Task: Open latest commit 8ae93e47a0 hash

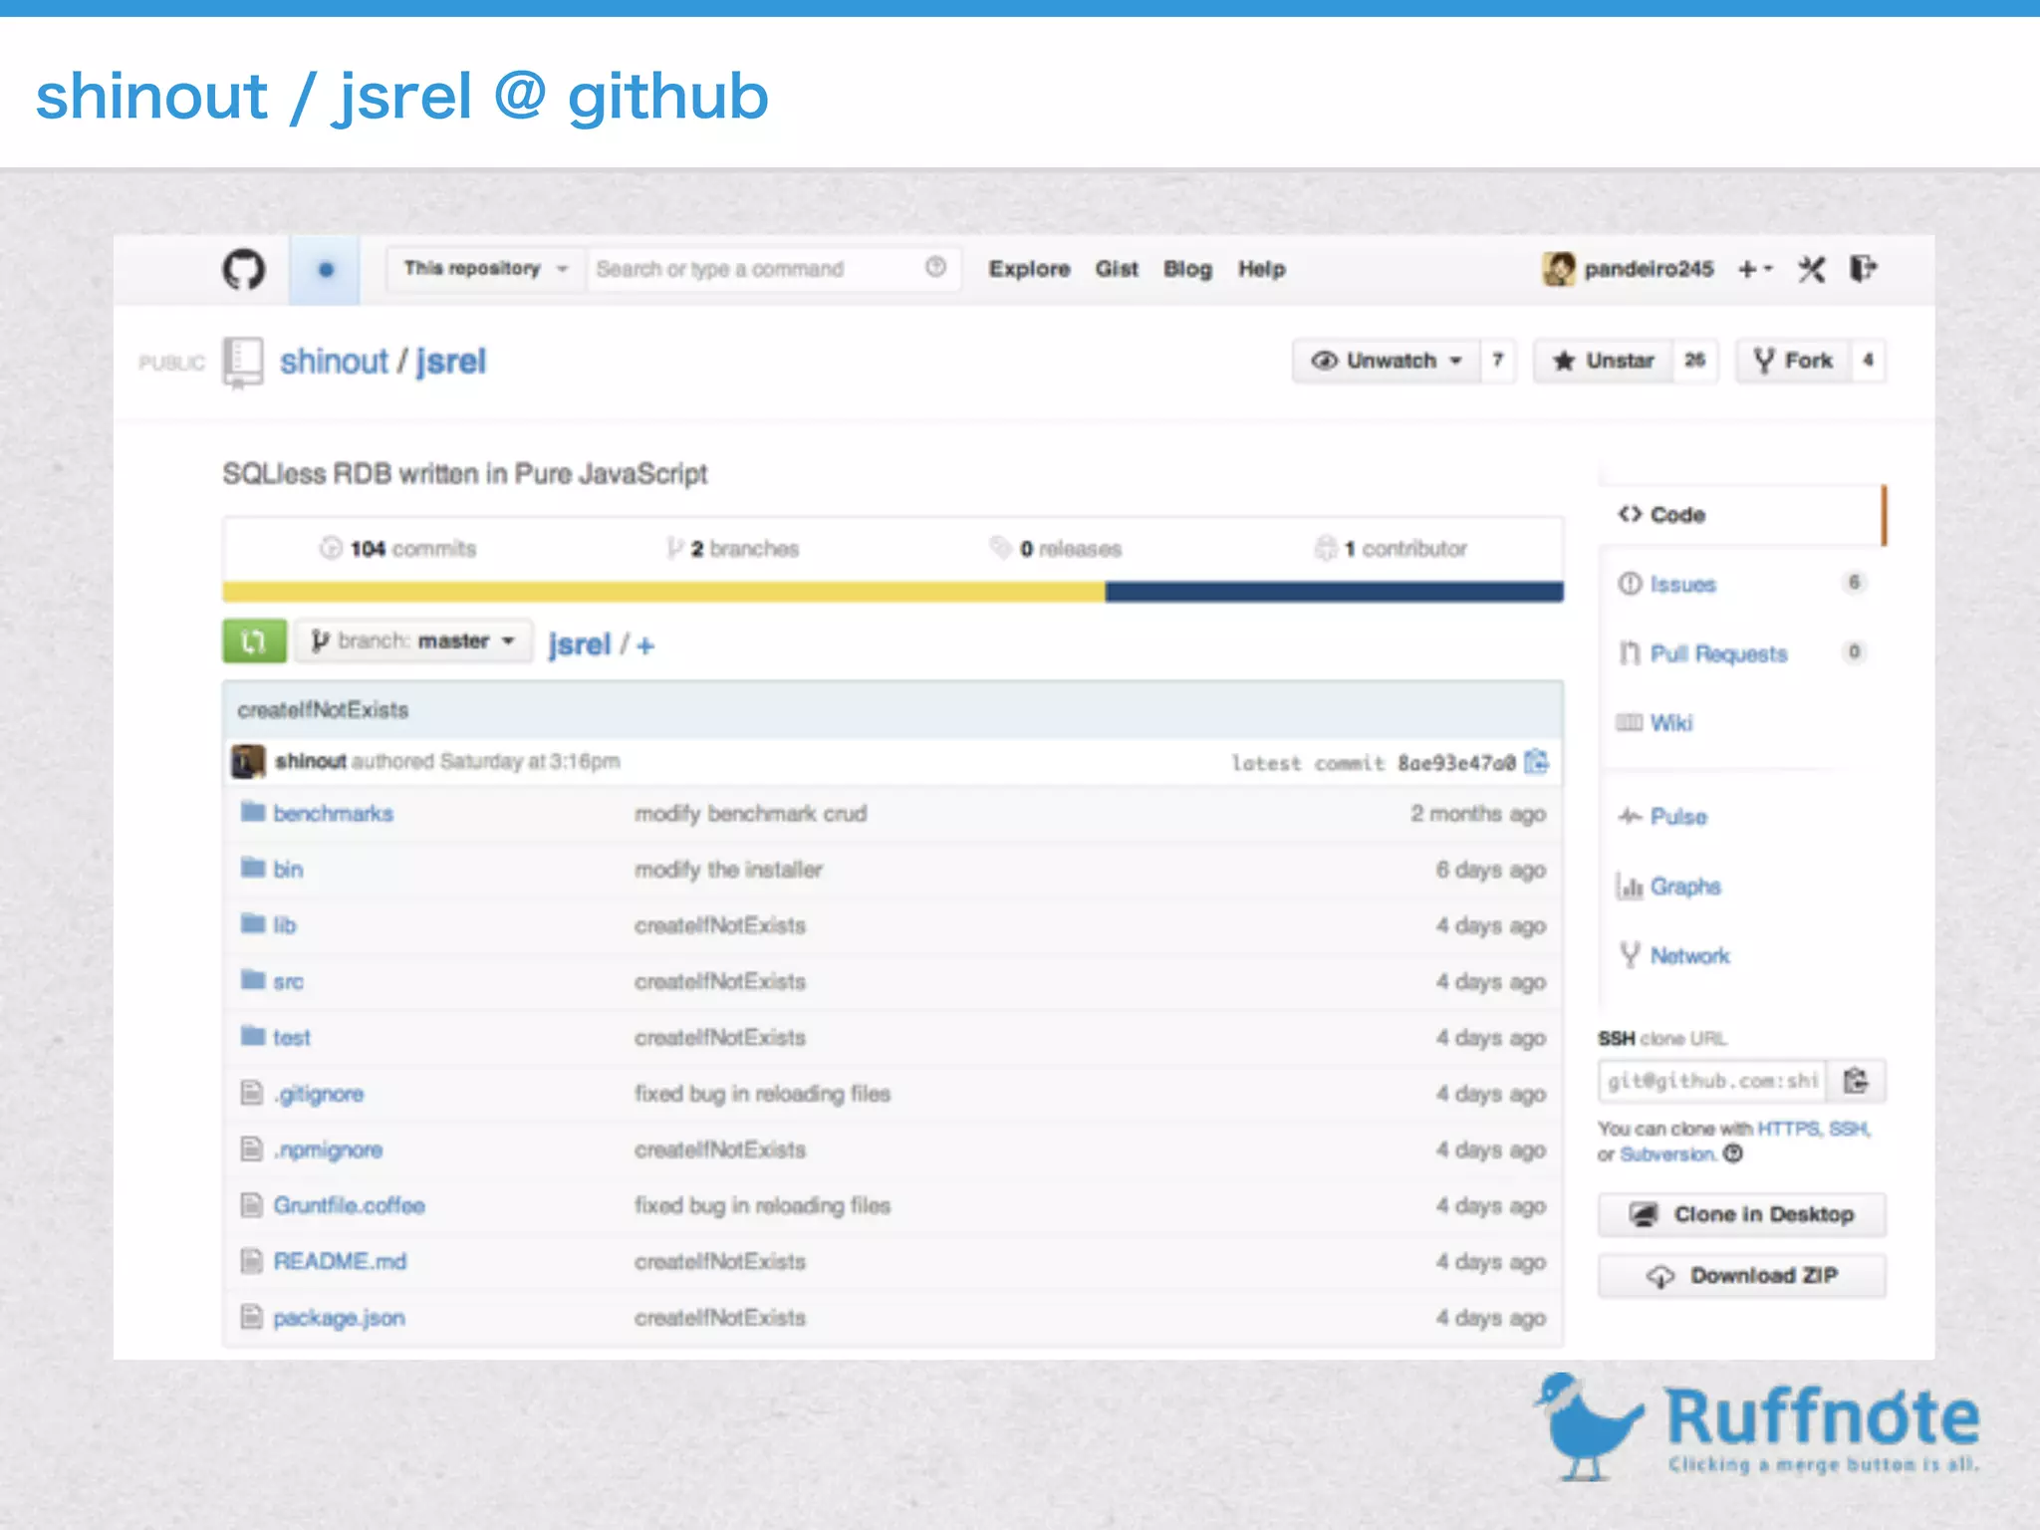Action: point(1456,763)
